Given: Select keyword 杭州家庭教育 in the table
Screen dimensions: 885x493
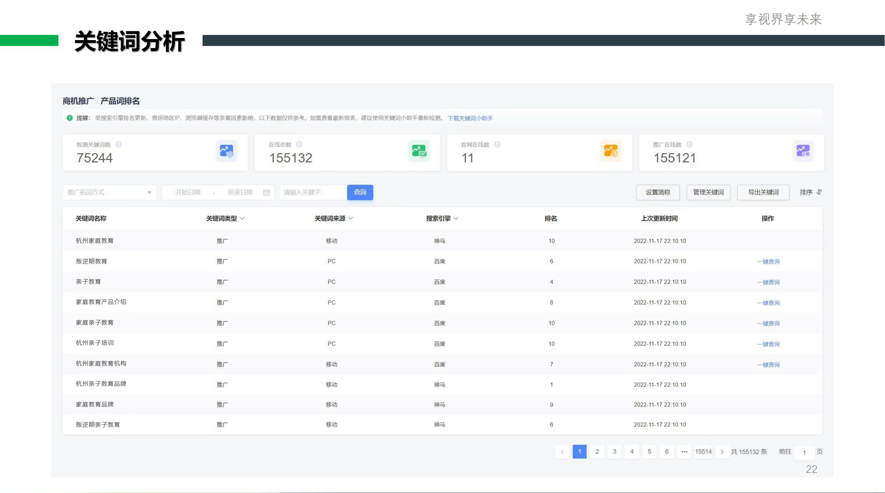Looking at the screenshot, I should pyautogui.click(x=95, y=241).
